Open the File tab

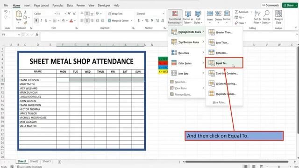pyautogui.click(x=6, y=5)
